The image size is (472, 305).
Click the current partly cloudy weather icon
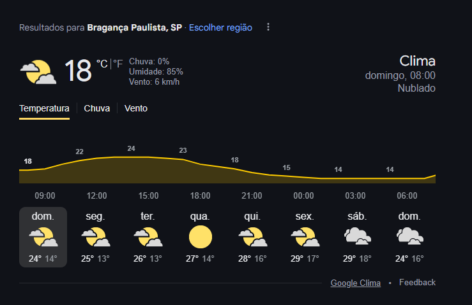38,72
